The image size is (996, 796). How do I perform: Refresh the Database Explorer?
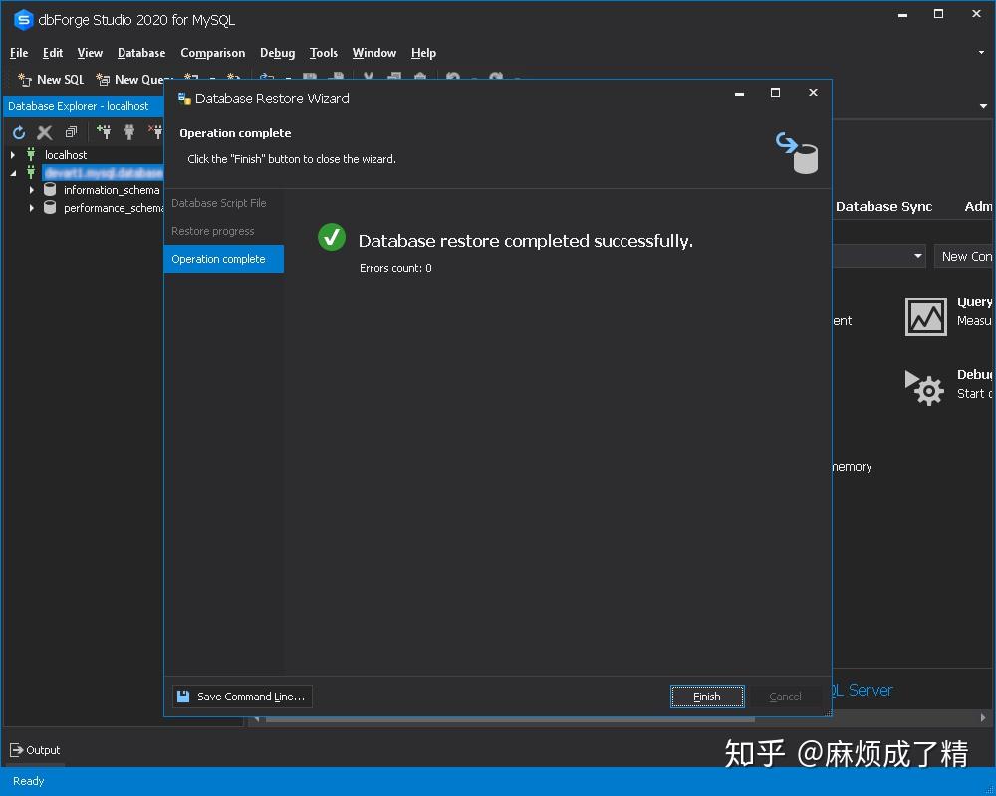[18, 131]
